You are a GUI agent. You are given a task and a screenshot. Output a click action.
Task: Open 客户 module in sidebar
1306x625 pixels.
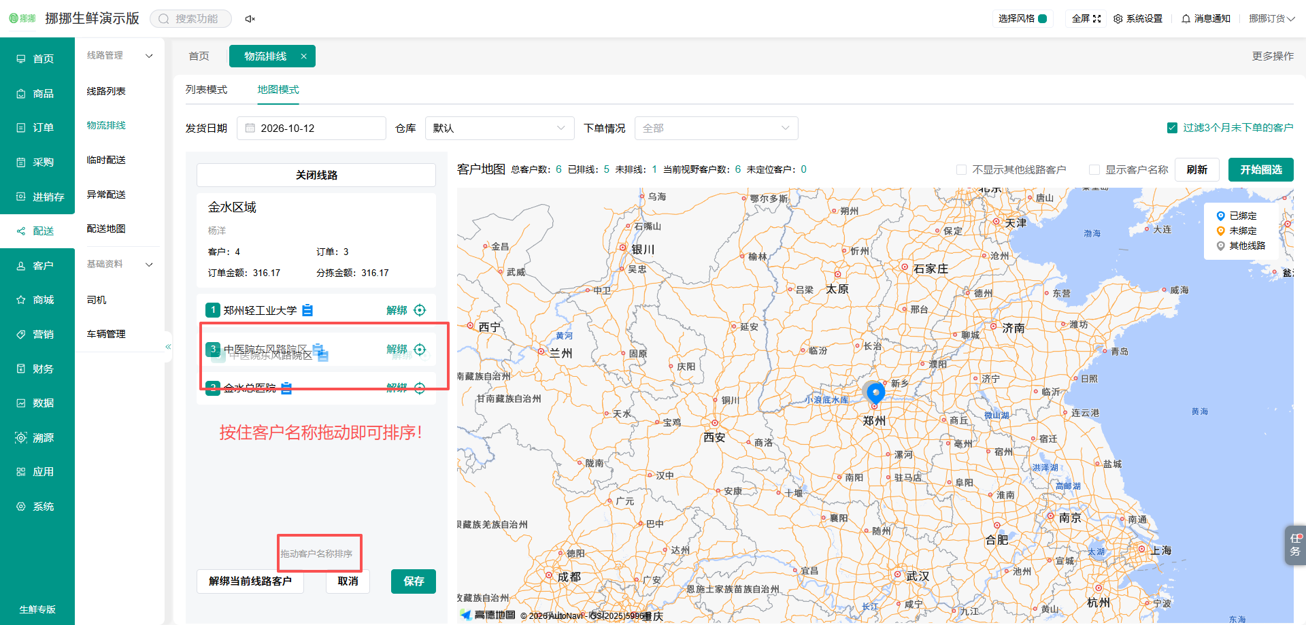pyautogui.click(x=37, y=265)
